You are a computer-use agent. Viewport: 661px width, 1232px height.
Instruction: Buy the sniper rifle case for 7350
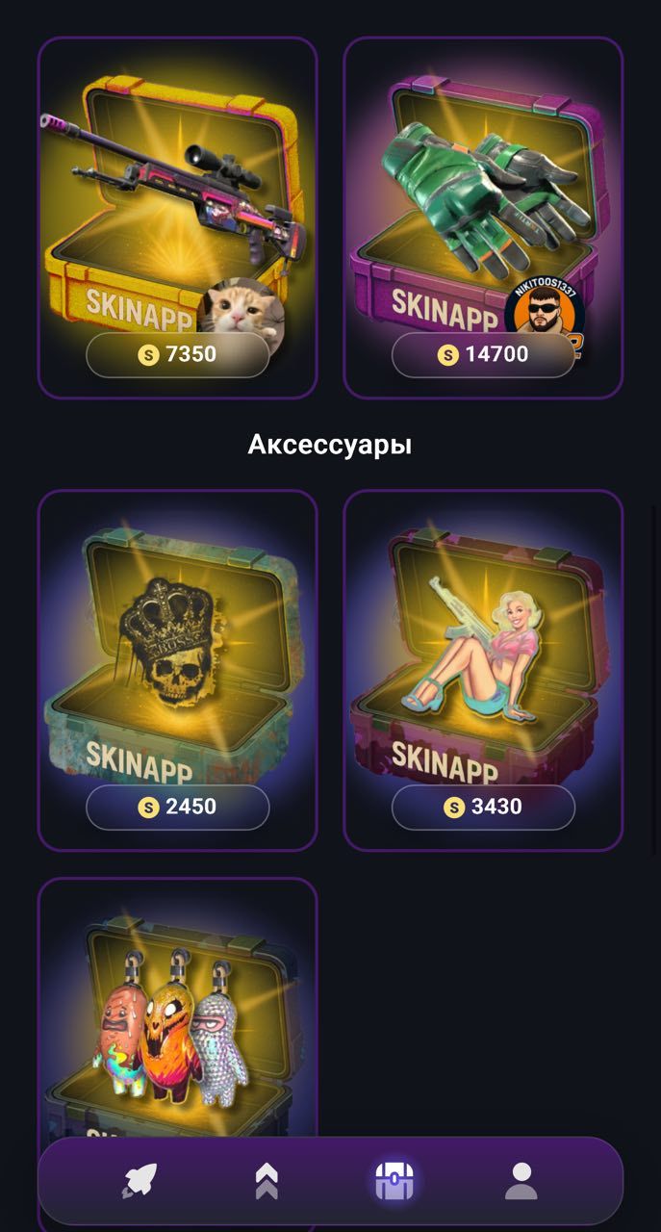pyautogui.click(x=177, y=354)
